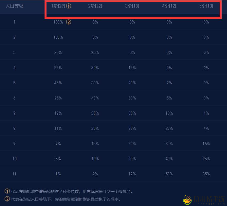The width and height of the screenshot is (227, 206).
Task: Click the 1% cell in level 7 row
Action: coord(206,113)
